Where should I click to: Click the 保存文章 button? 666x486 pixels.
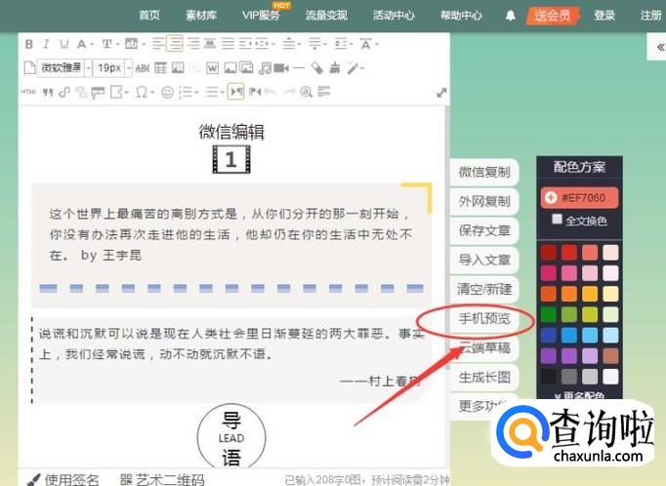coord(484,230)
